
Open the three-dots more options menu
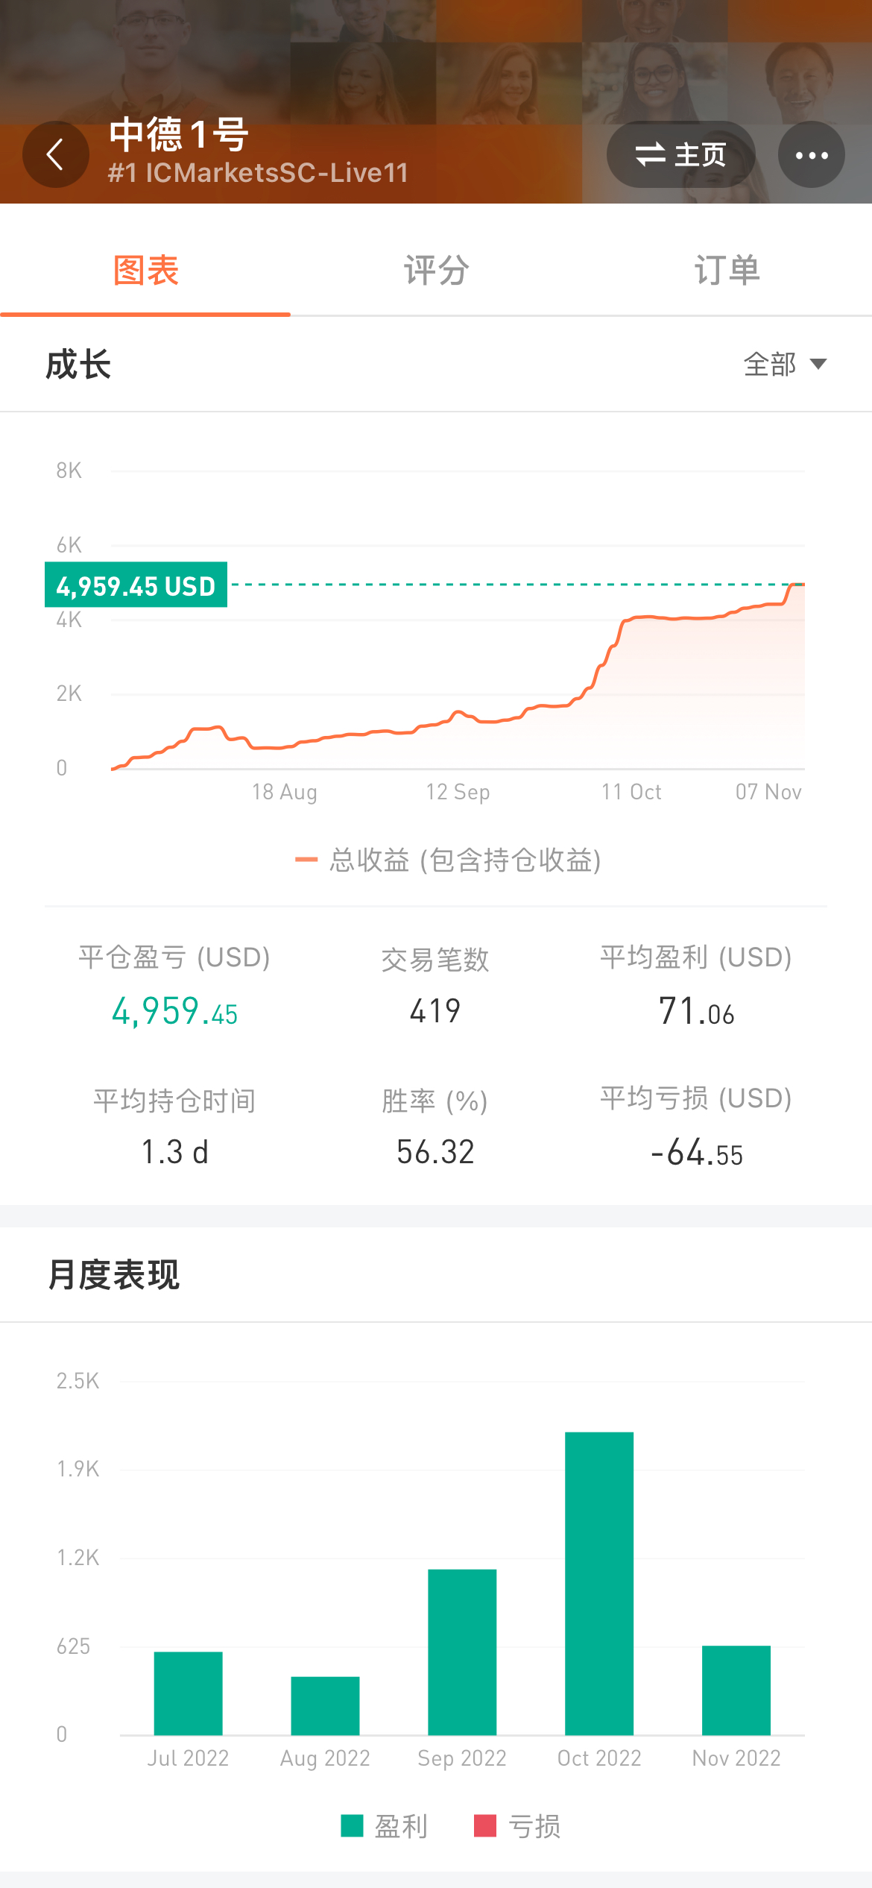click(x=812, y=154)
